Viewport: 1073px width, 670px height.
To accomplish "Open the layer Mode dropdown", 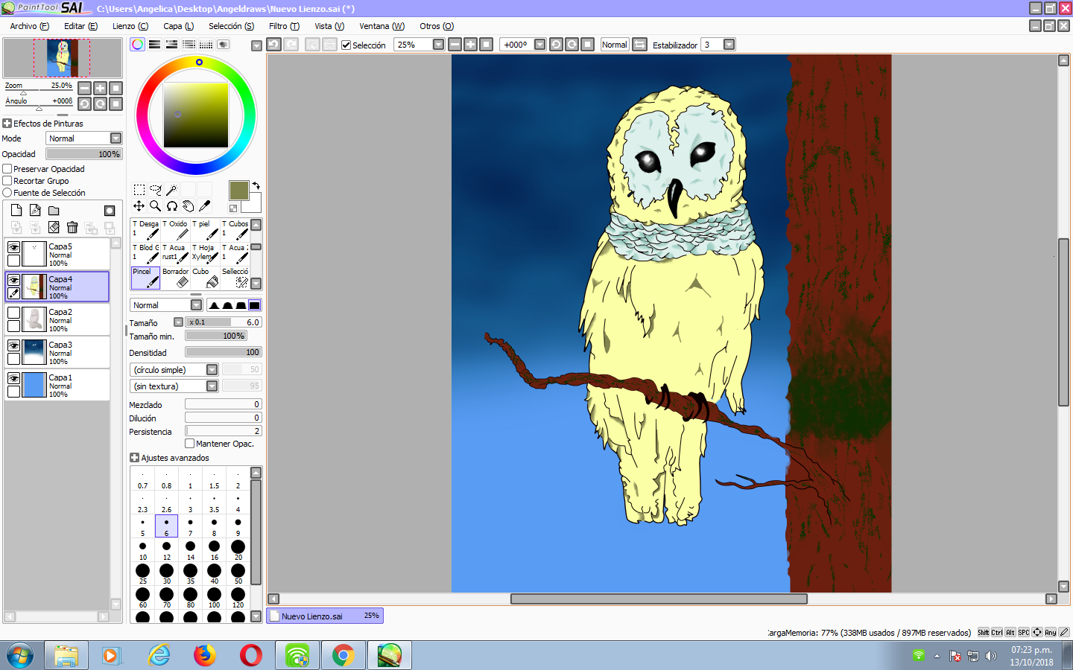I will 115,138.
